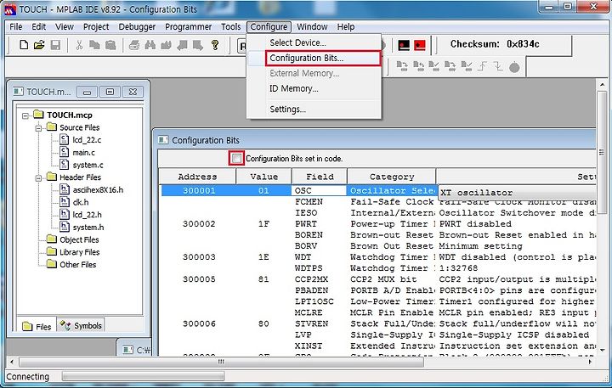Click the round gray circle programmer icon
612x388 pixels.
[x=514, y=67]
